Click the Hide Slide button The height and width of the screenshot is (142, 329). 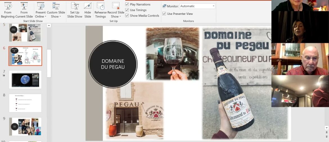88,10
